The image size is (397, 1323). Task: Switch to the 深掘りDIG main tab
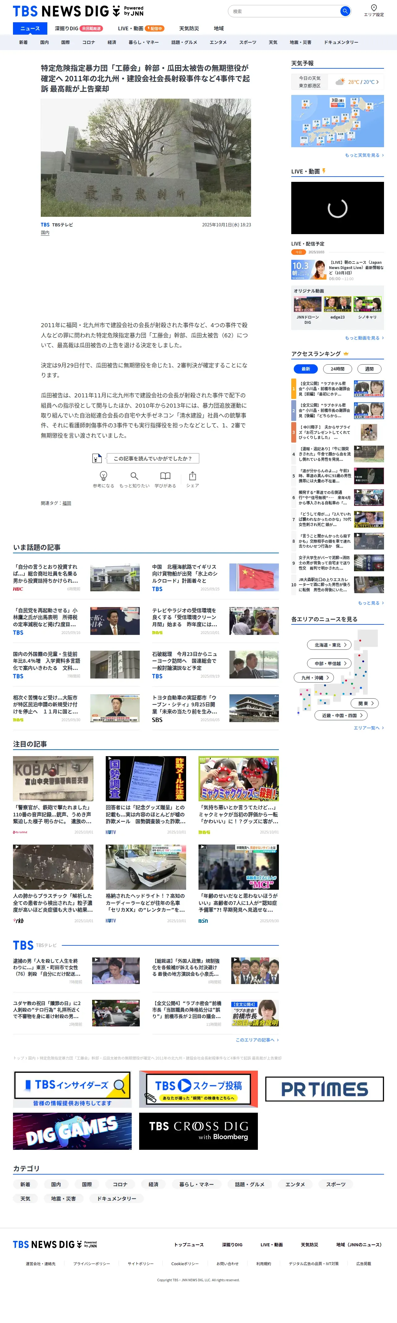(x=79, y=28)
